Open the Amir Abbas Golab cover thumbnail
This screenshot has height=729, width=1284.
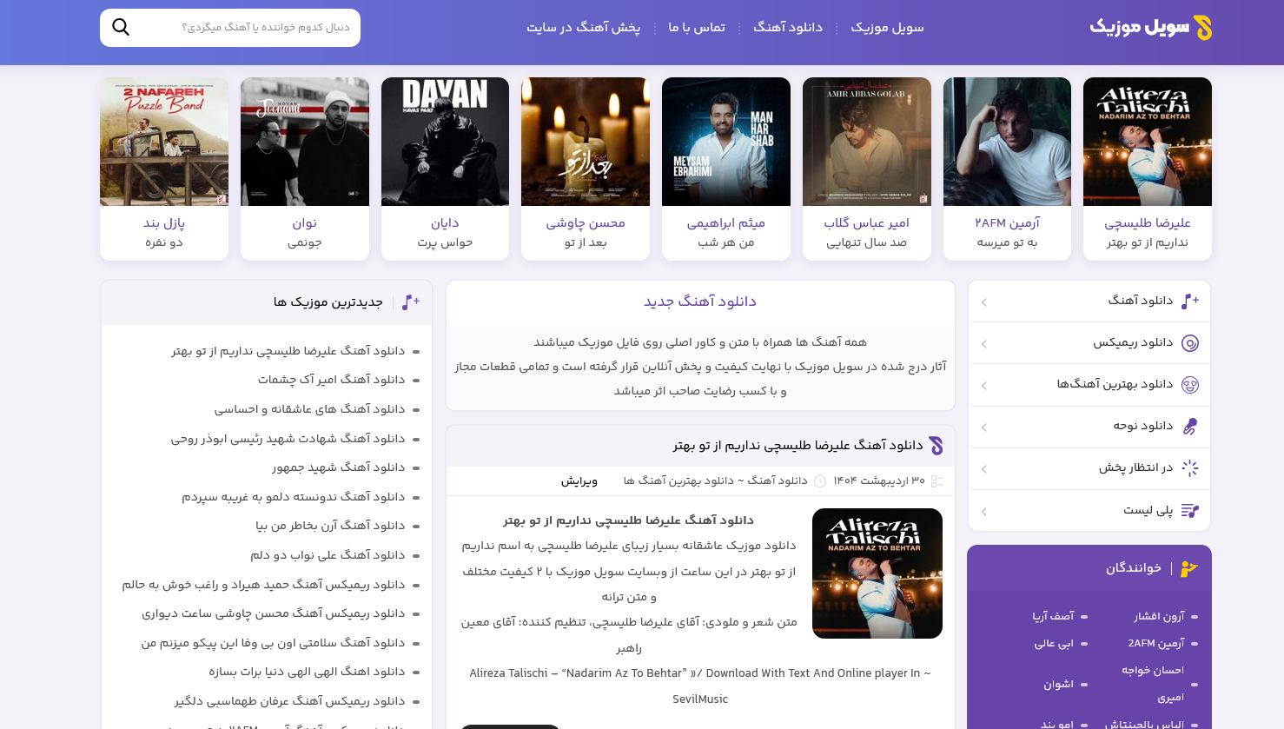click(867, 142)
